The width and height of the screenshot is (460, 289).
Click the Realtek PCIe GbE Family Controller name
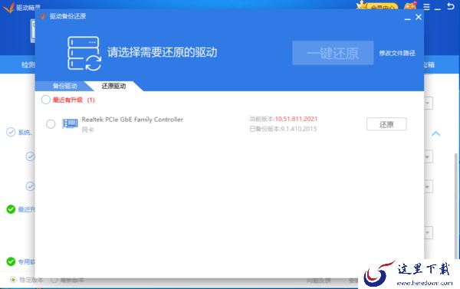click(133, 120)
